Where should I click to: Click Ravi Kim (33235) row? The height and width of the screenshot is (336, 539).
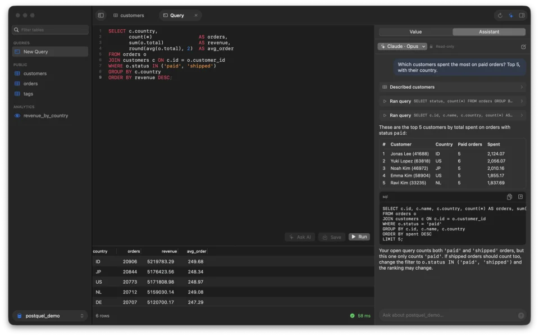pos(453,183)
